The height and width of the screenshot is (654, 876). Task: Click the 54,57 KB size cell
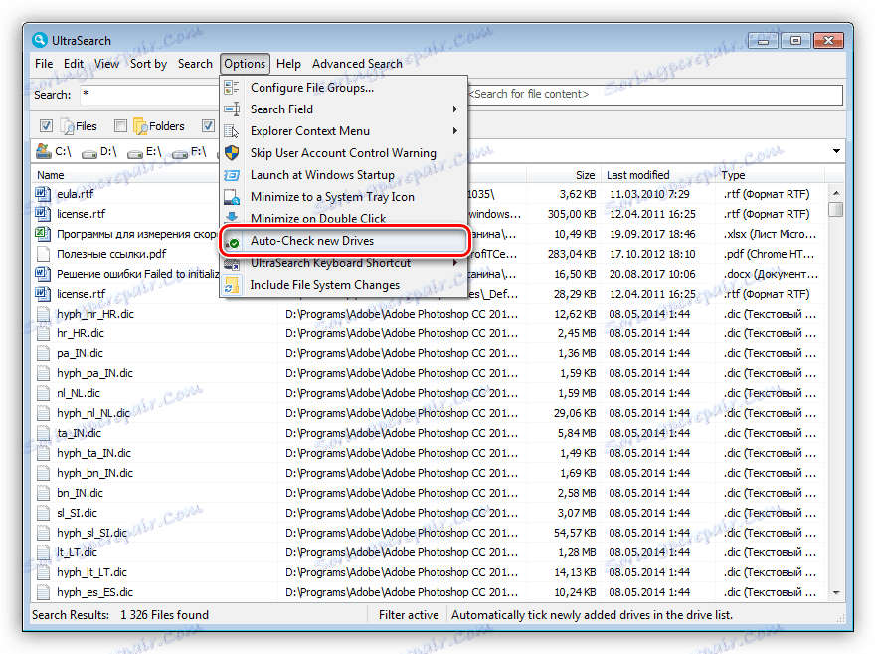[575, 533]
